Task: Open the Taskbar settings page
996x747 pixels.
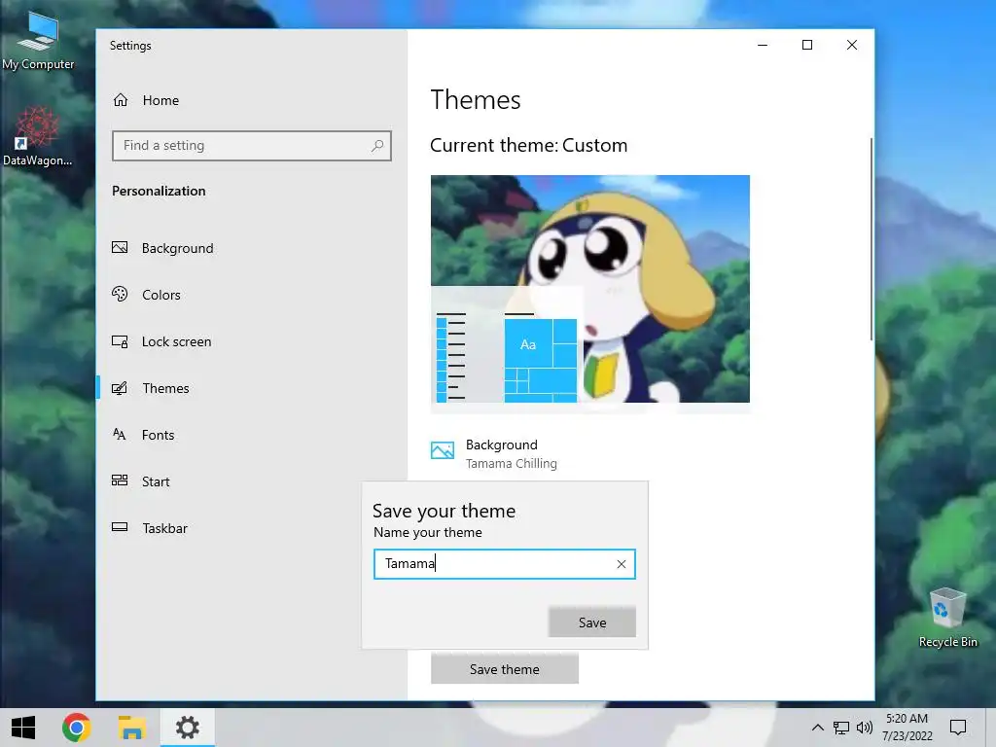Action: coord(252,528)
